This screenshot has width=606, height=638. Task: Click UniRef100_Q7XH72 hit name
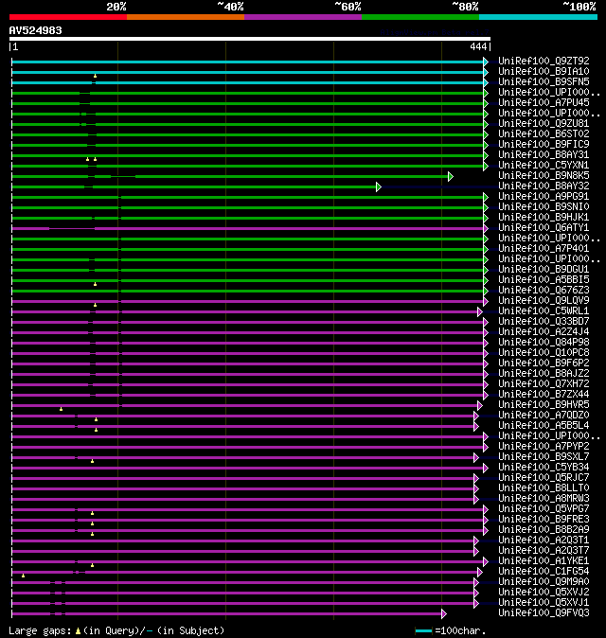pos(544,383)
